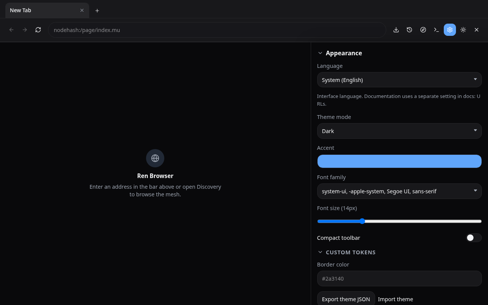Viewport: 488px width, 305px height.
Task: Click the Compact toolbar label
Action: pos(339,238)
